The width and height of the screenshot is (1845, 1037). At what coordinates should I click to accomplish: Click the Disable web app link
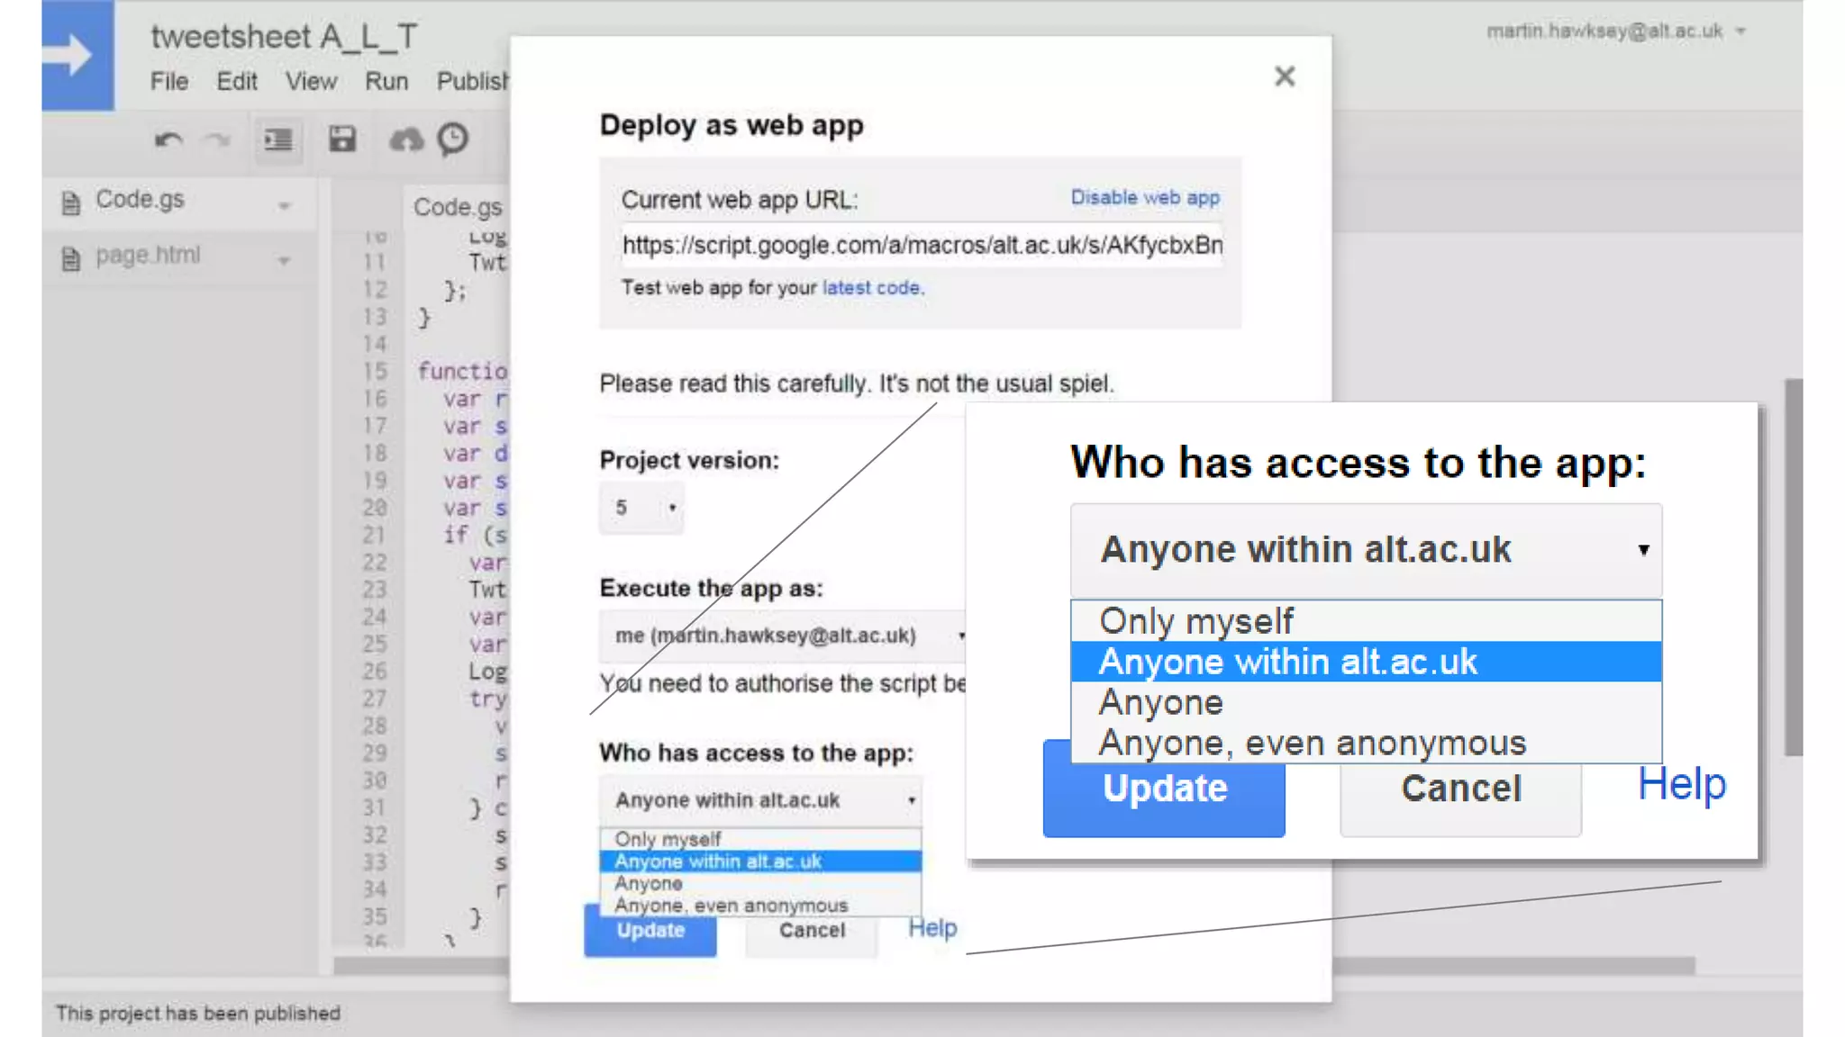(1144, 197)
